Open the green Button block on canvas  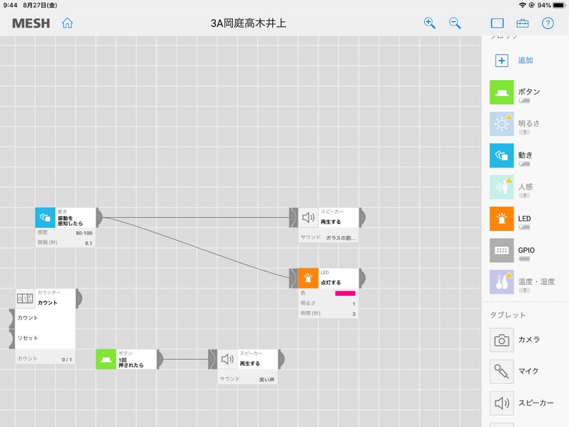coord(106,360)
